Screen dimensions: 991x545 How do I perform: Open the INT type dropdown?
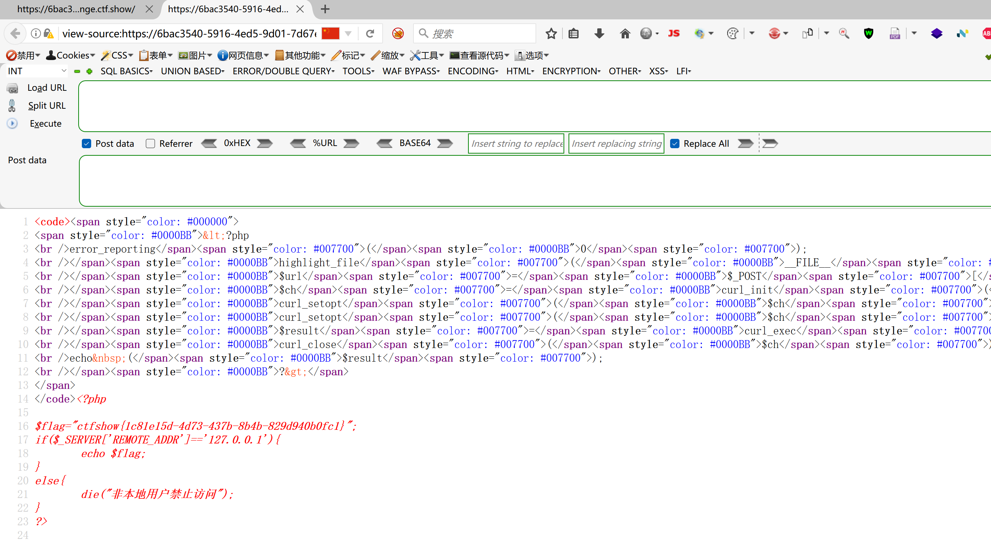[x=37, y=71]
